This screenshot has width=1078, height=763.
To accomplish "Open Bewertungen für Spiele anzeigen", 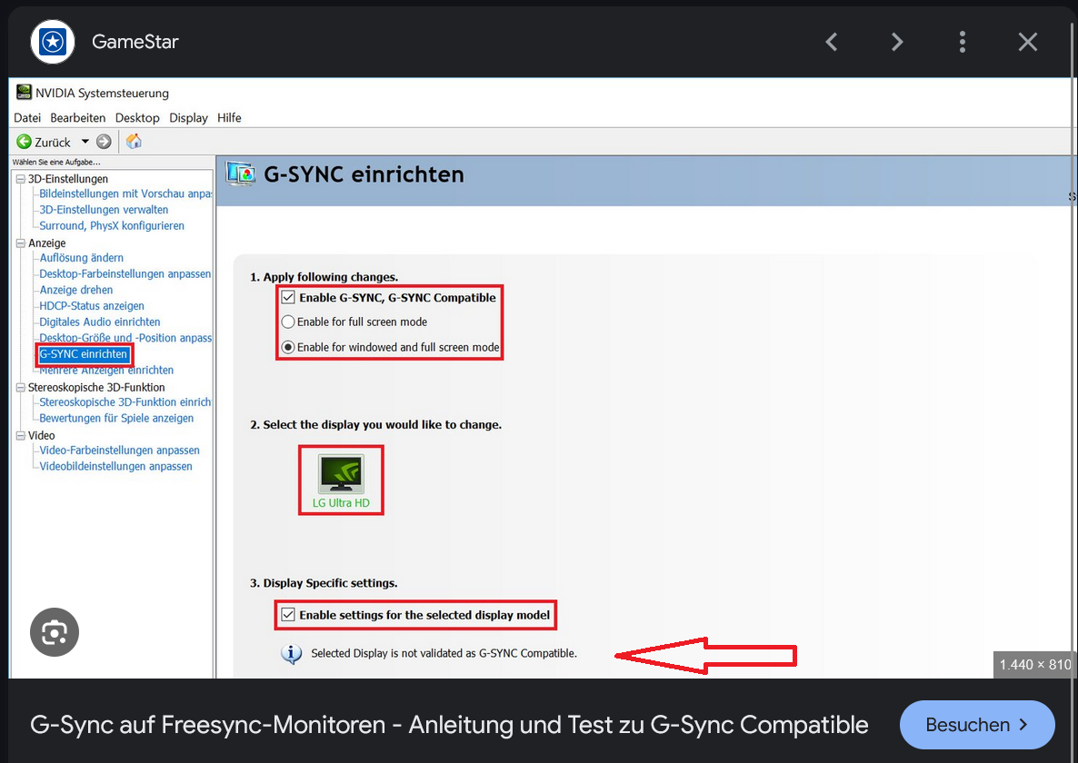I will tap(116, 418).
